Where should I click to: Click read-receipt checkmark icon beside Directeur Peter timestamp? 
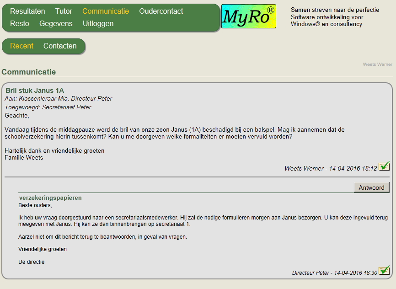(x=384, y=270)
